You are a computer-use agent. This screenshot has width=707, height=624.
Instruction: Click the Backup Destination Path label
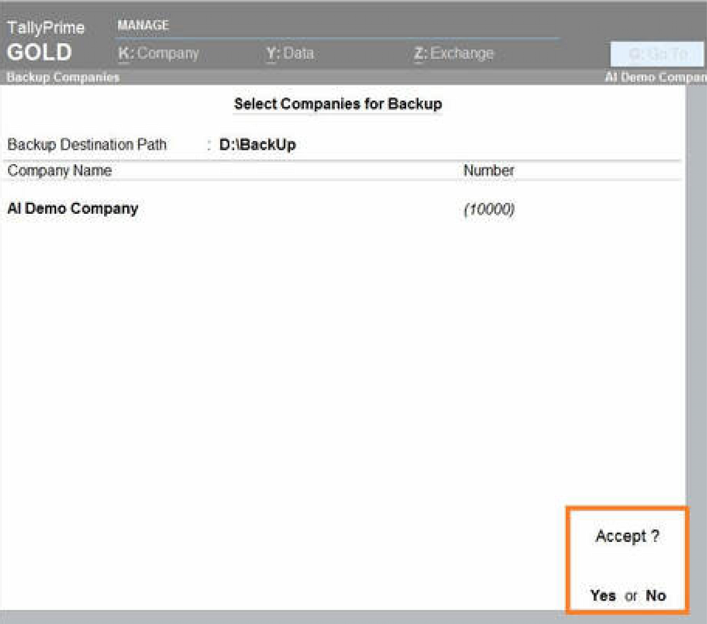[87, 145]
